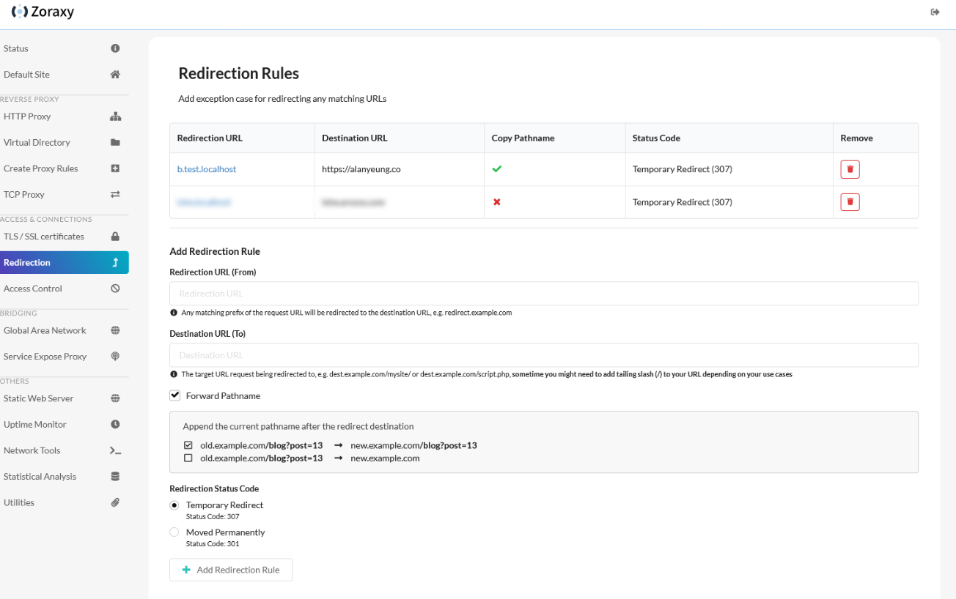
Task: Click green checkmark in b.test.localhost row
Action: point(496,169)
